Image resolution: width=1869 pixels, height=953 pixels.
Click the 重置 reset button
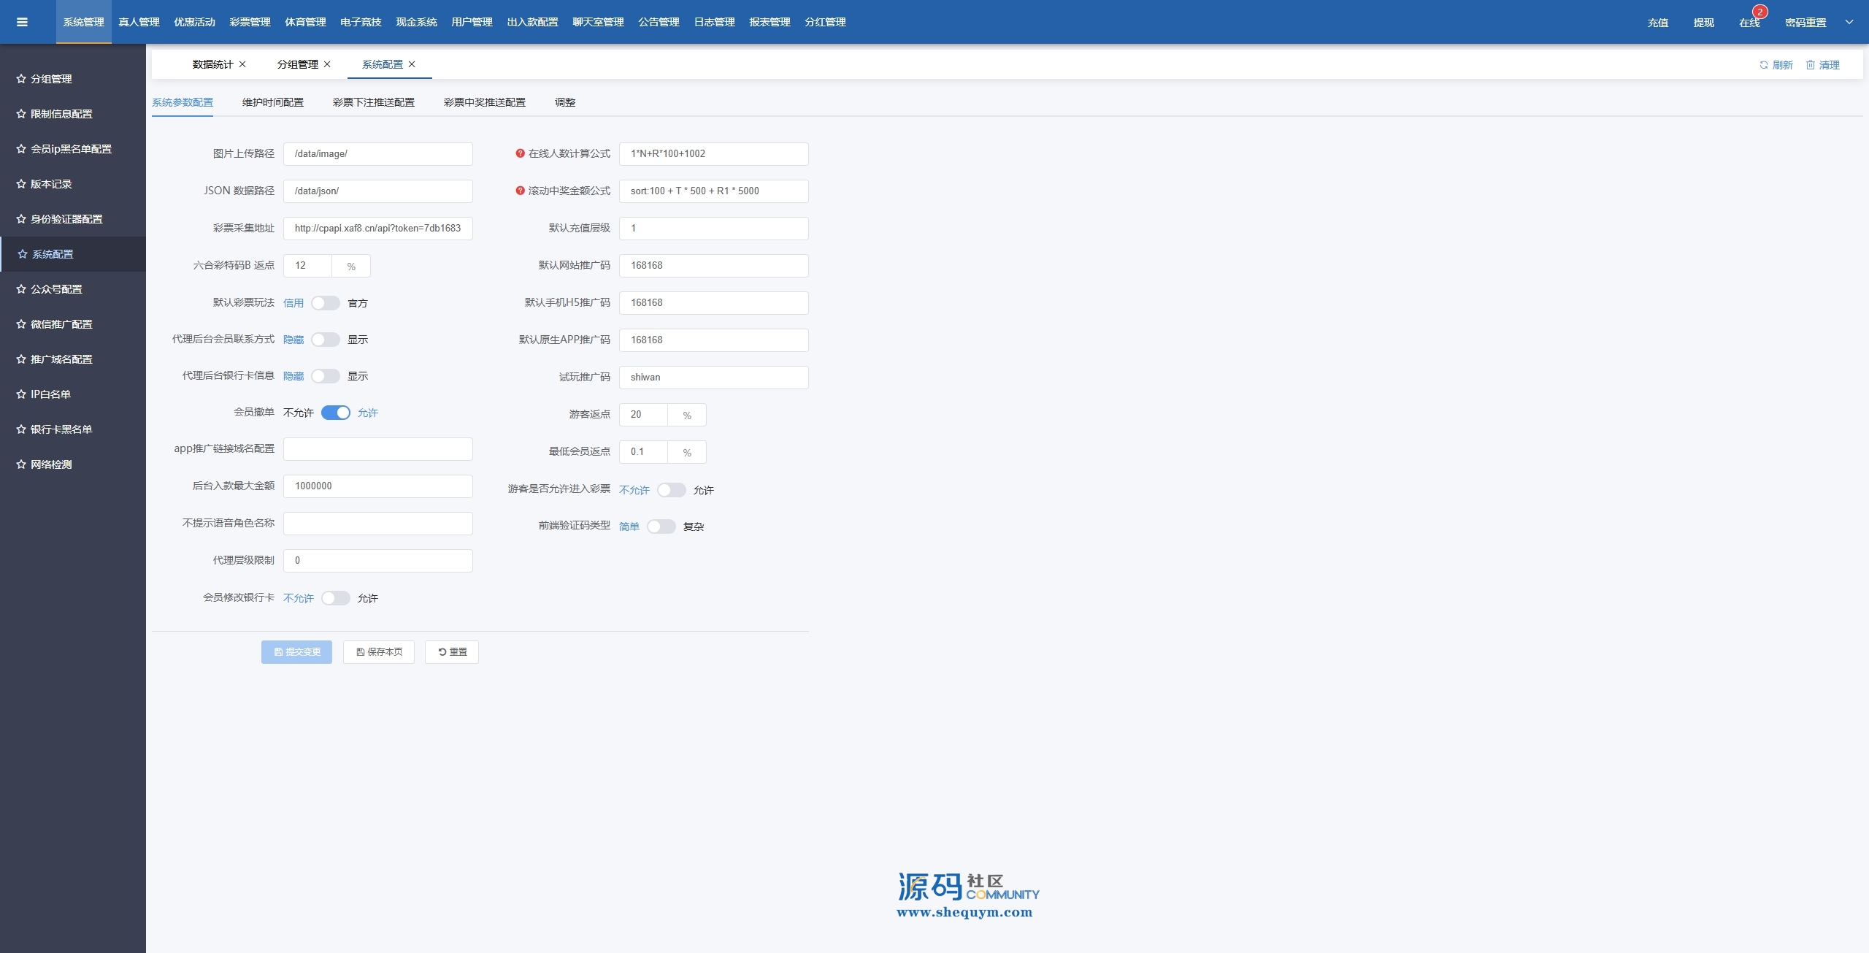pos(452,652)
